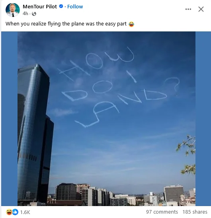Show the 185 shares list
The width and height of the screenshot is (211, 218).
195,212
